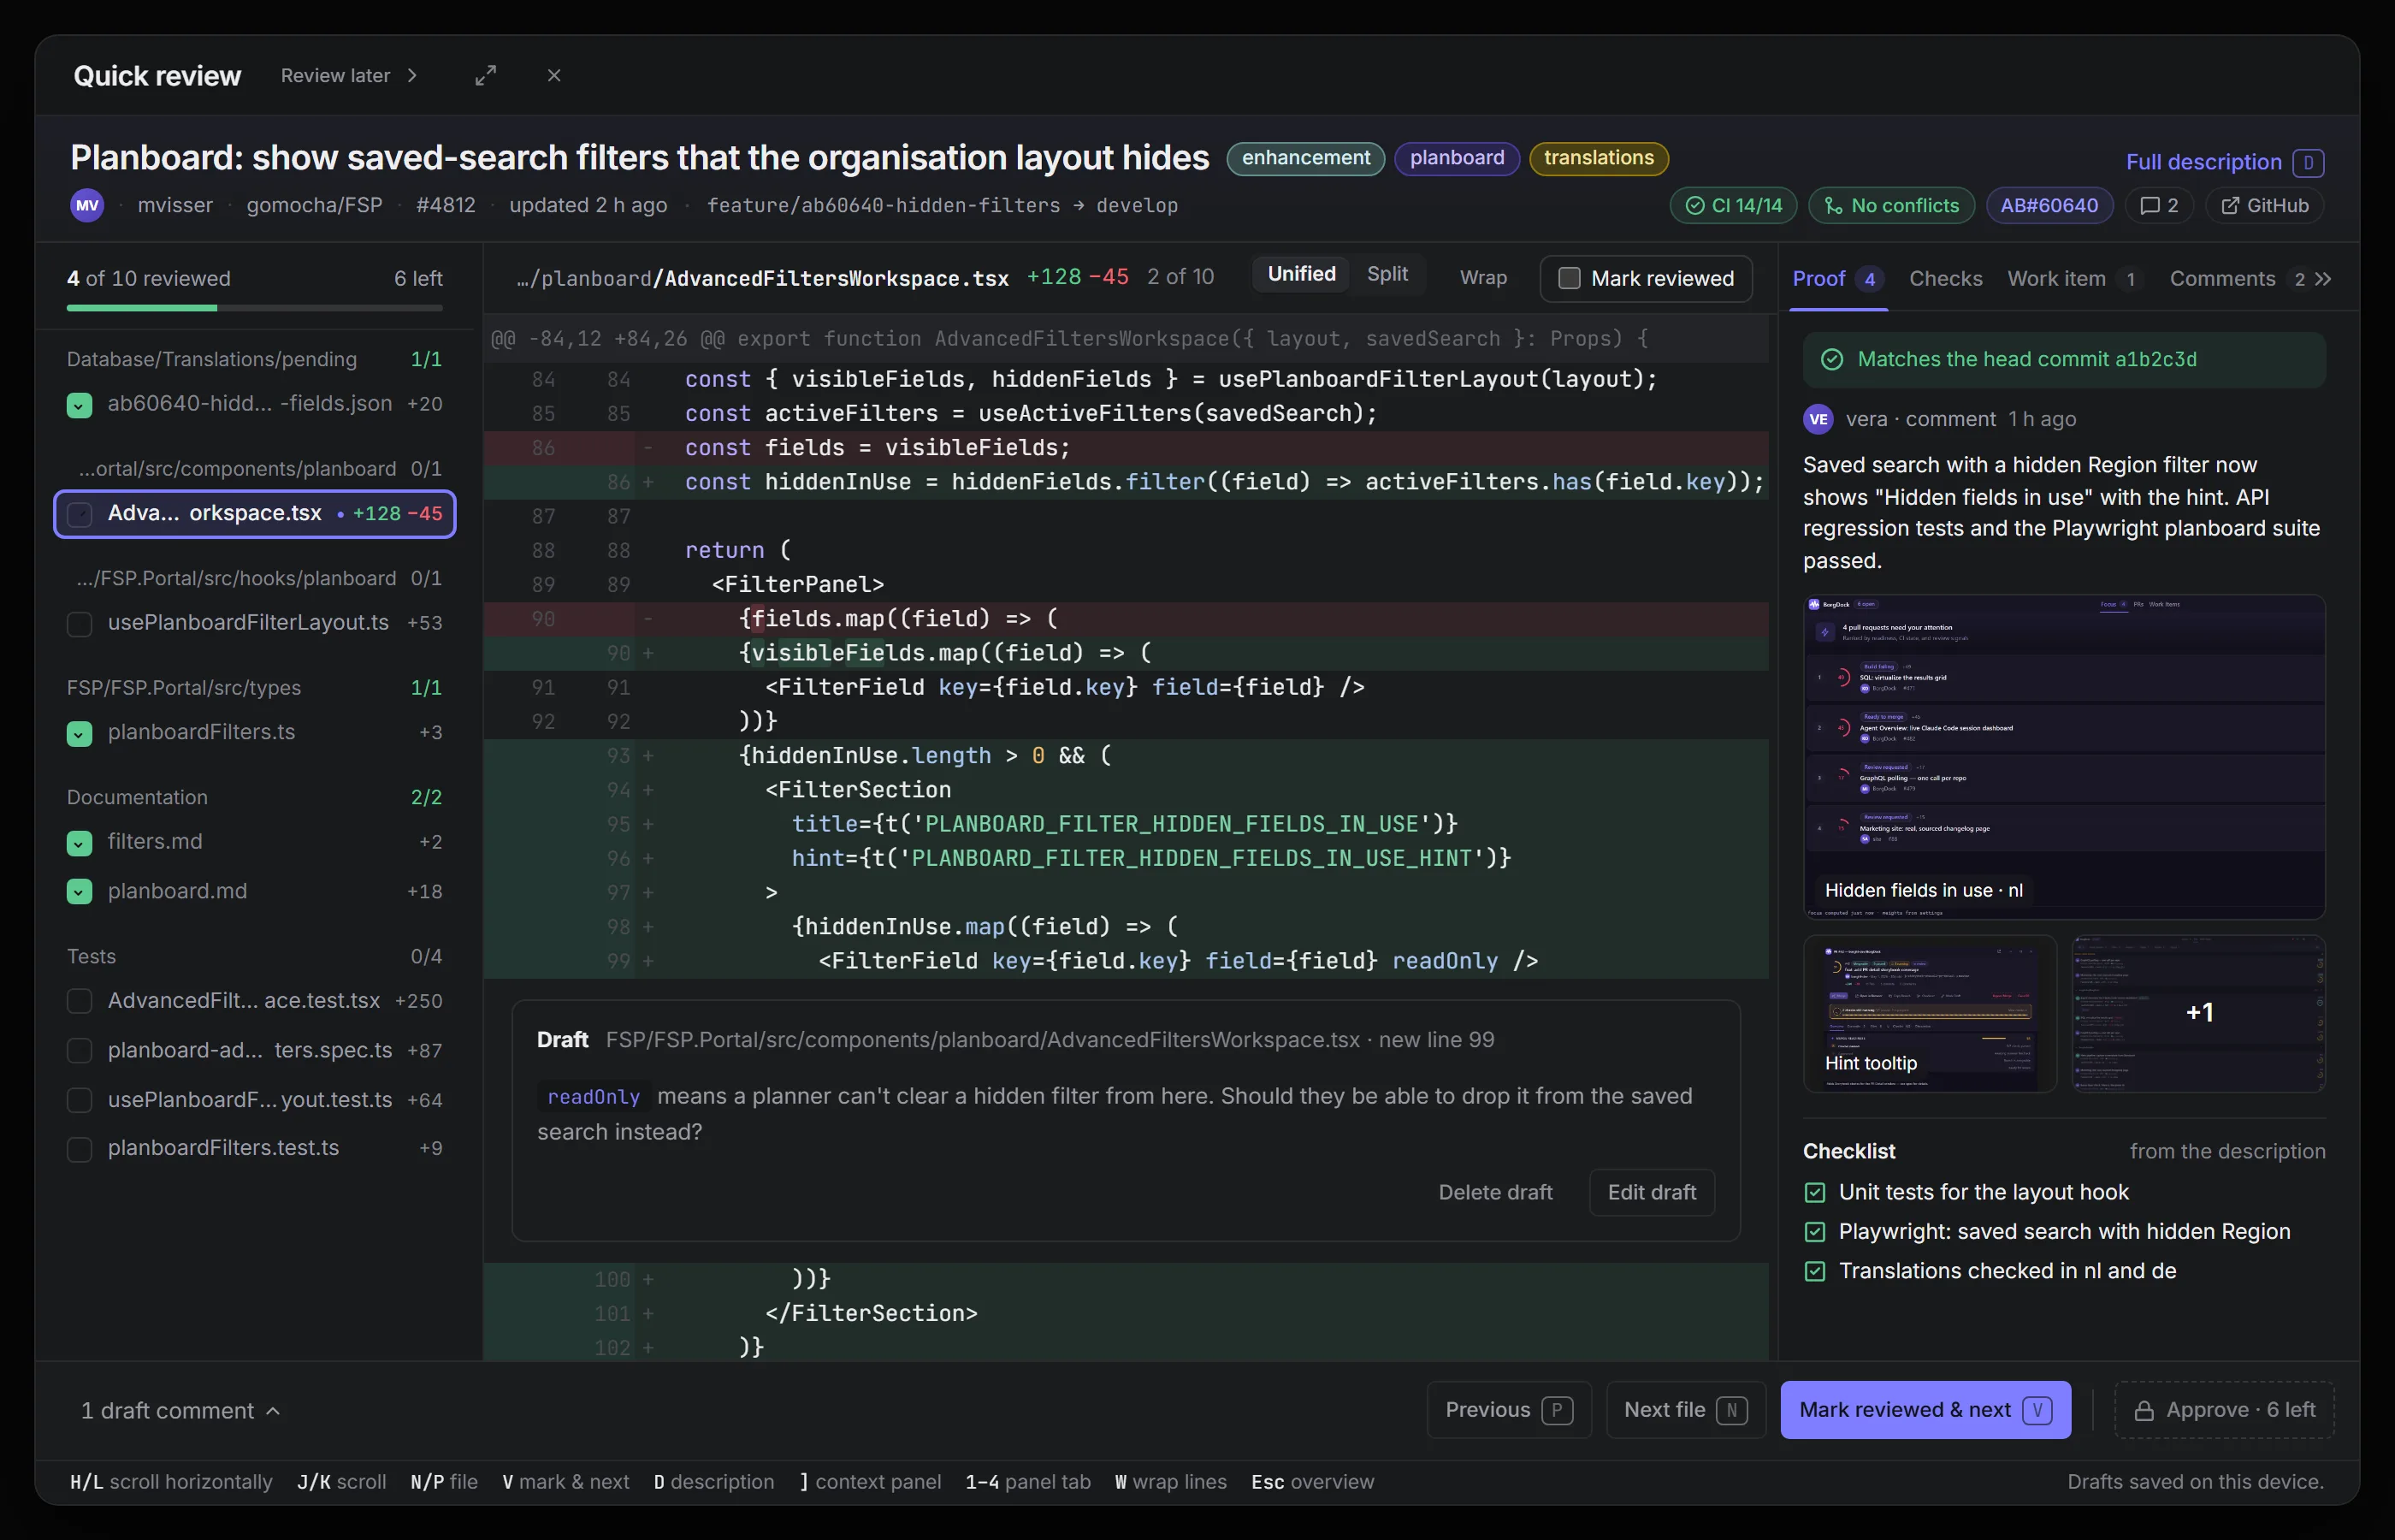Open the comments count icon showing 2
Viewport: 2395px width, 1540px height.
2159,205
